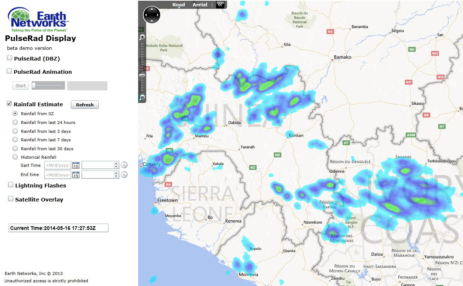Click the Nzerekore label on the map
This screenshot has width=463, height=286.
pyautogui.click(x=313, y=223)
